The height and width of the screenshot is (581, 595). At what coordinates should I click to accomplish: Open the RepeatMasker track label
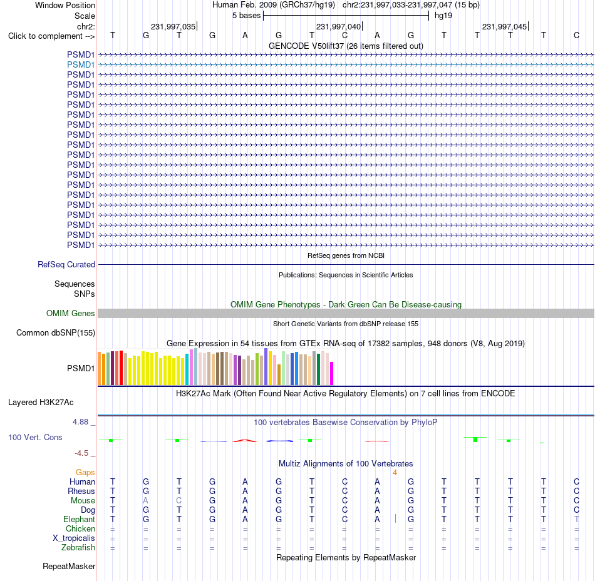(69, 566)
